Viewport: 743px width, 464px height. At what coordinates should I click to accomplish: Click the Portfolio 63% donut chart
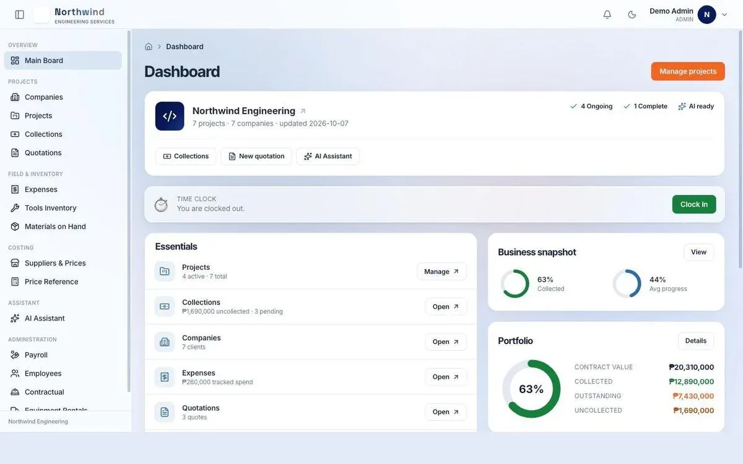pos(531,389)
